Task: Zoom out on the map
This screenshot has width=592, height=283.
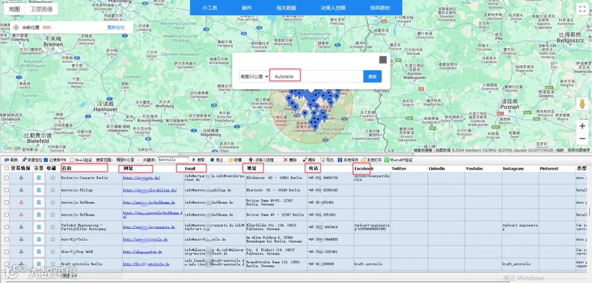Action: (582, 138)
